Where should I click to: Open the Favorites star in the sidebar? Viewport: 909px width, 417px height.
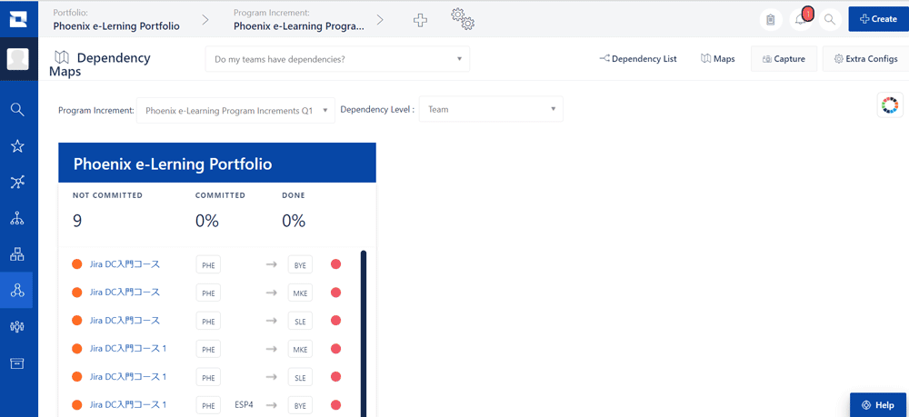click(17, 146)
